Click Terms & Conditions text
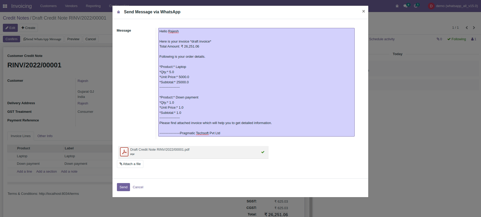Viewport: 481px width, 217px height. coord(43,194)
